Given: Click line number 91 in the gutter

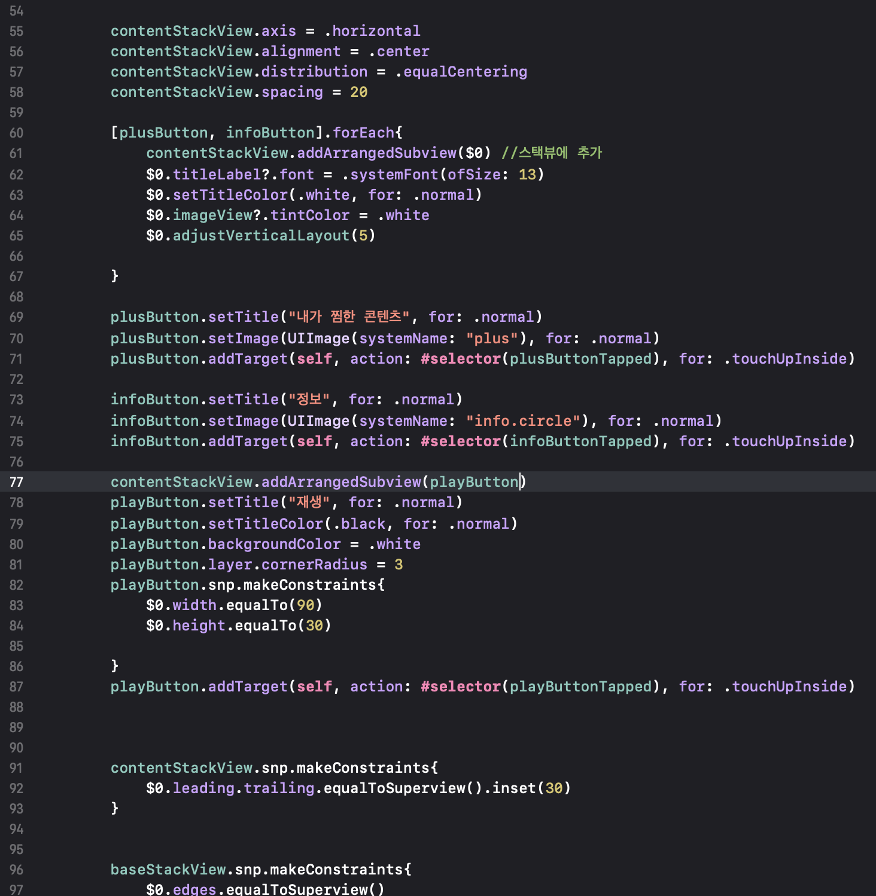Looking at the screenshot, I should [x=16, y=768].
